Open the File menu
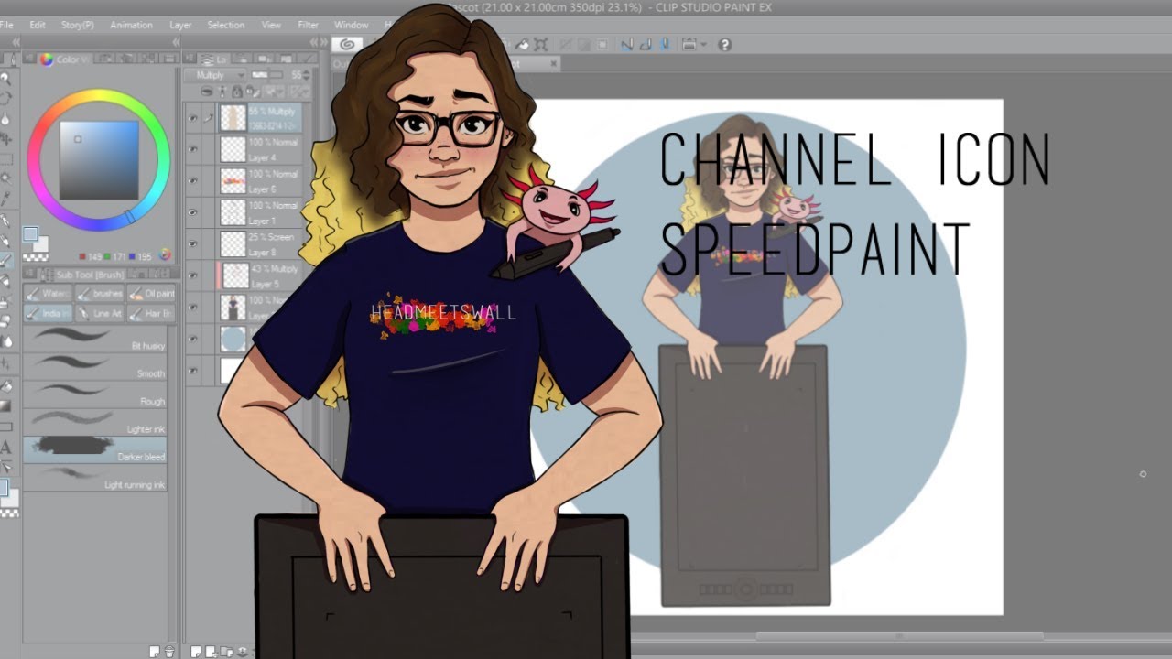1172x659 pixels. click(x=5, y=25)
